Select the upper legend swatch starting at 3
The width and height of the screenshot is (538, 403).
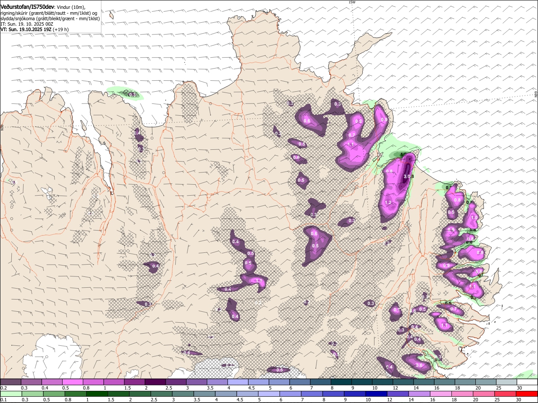pyautogui.click(x=196, y=382)
